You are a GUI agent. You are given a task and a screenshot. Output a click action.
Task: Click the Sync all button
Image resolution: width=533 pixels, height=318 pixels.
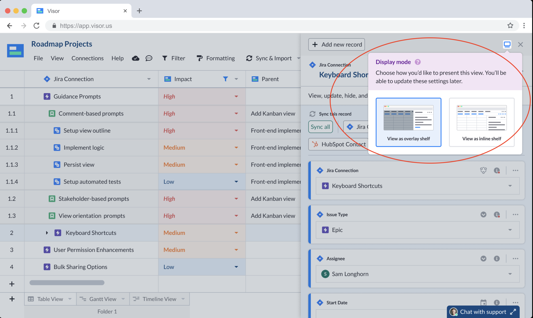[320, 127]
